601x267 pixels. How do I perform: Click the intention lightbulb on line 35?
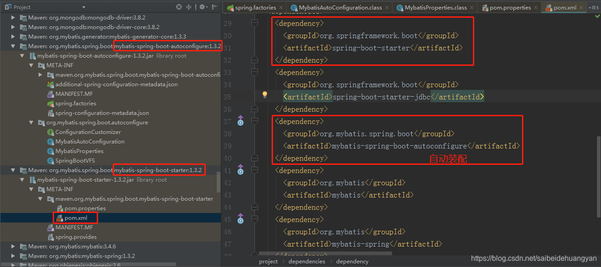click(265, 94)
